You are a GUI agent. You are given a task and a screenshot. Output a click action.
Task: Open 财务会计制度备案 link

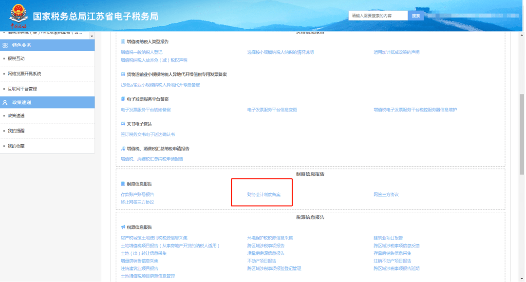263,194
